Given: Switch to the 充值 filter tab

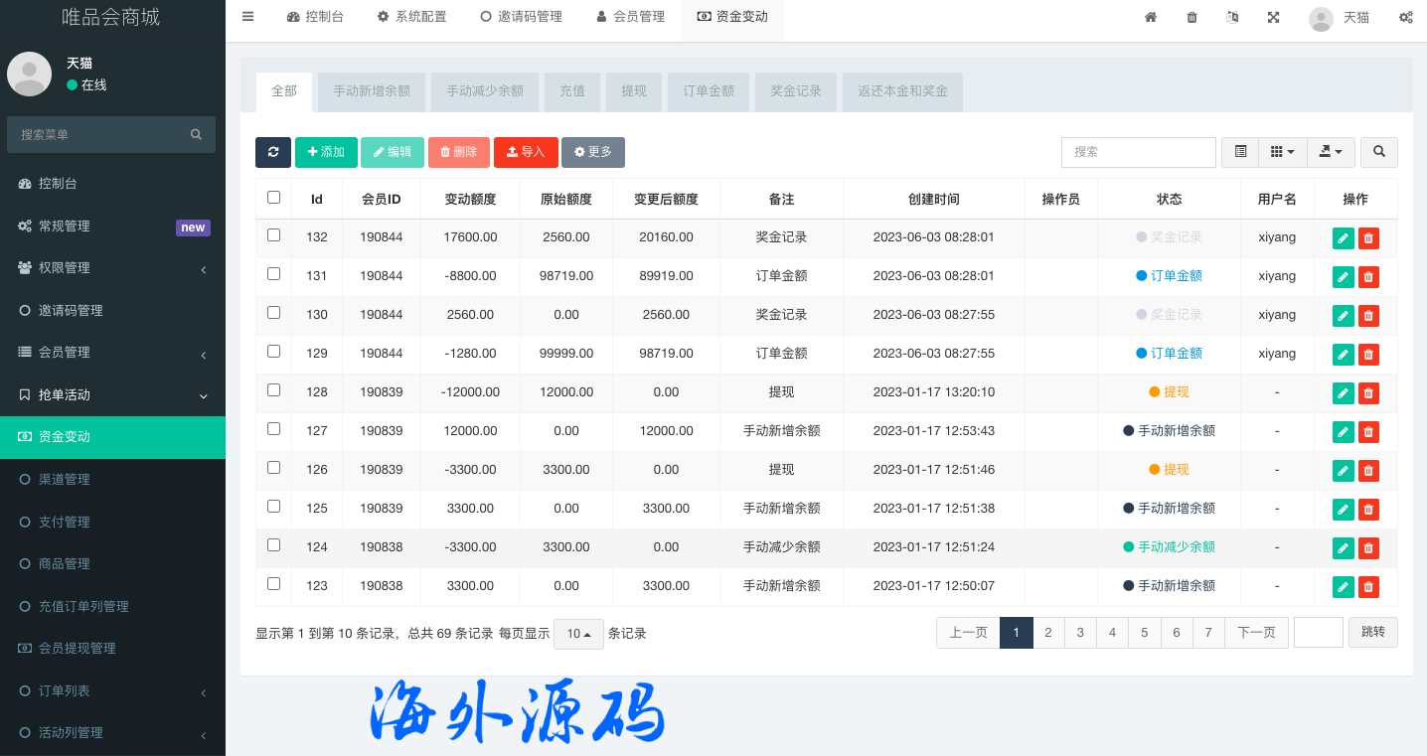Looking at the screenshot, I should point(571,91).
